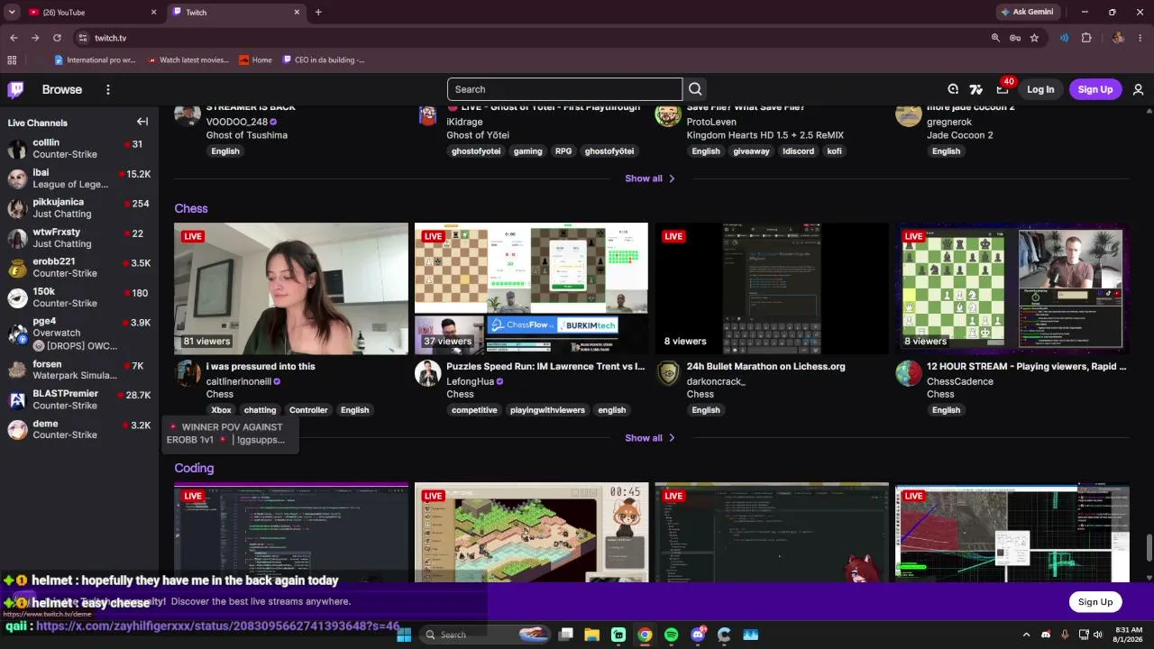
Task: Select the Xbox tag under caitlinerinoneill
Action: coord(221,410)
